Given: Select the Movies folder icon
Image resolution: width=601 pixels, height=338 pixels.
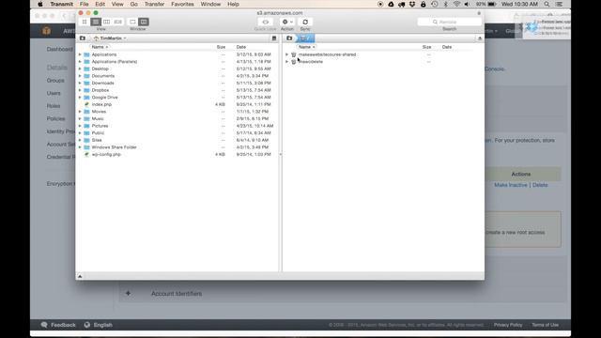Looking at the screenshot, I should tap(86, 112).
